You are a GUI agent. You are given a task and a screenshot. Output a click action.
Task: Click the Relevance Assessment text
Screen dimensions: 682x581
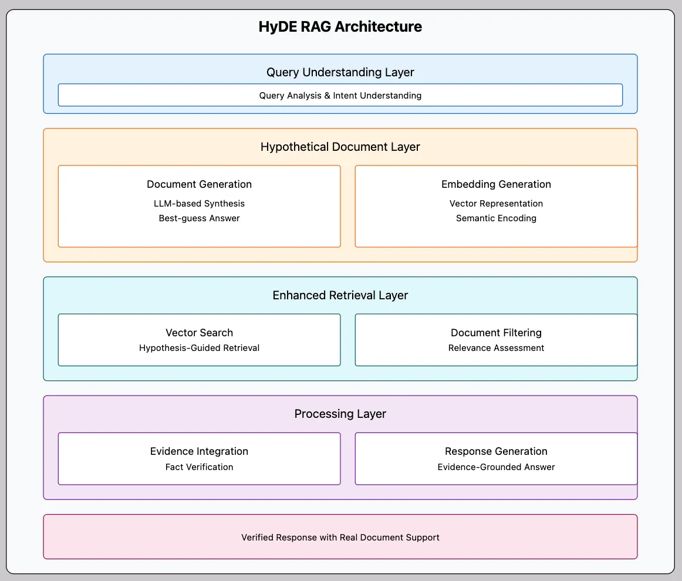click(496, 347)
